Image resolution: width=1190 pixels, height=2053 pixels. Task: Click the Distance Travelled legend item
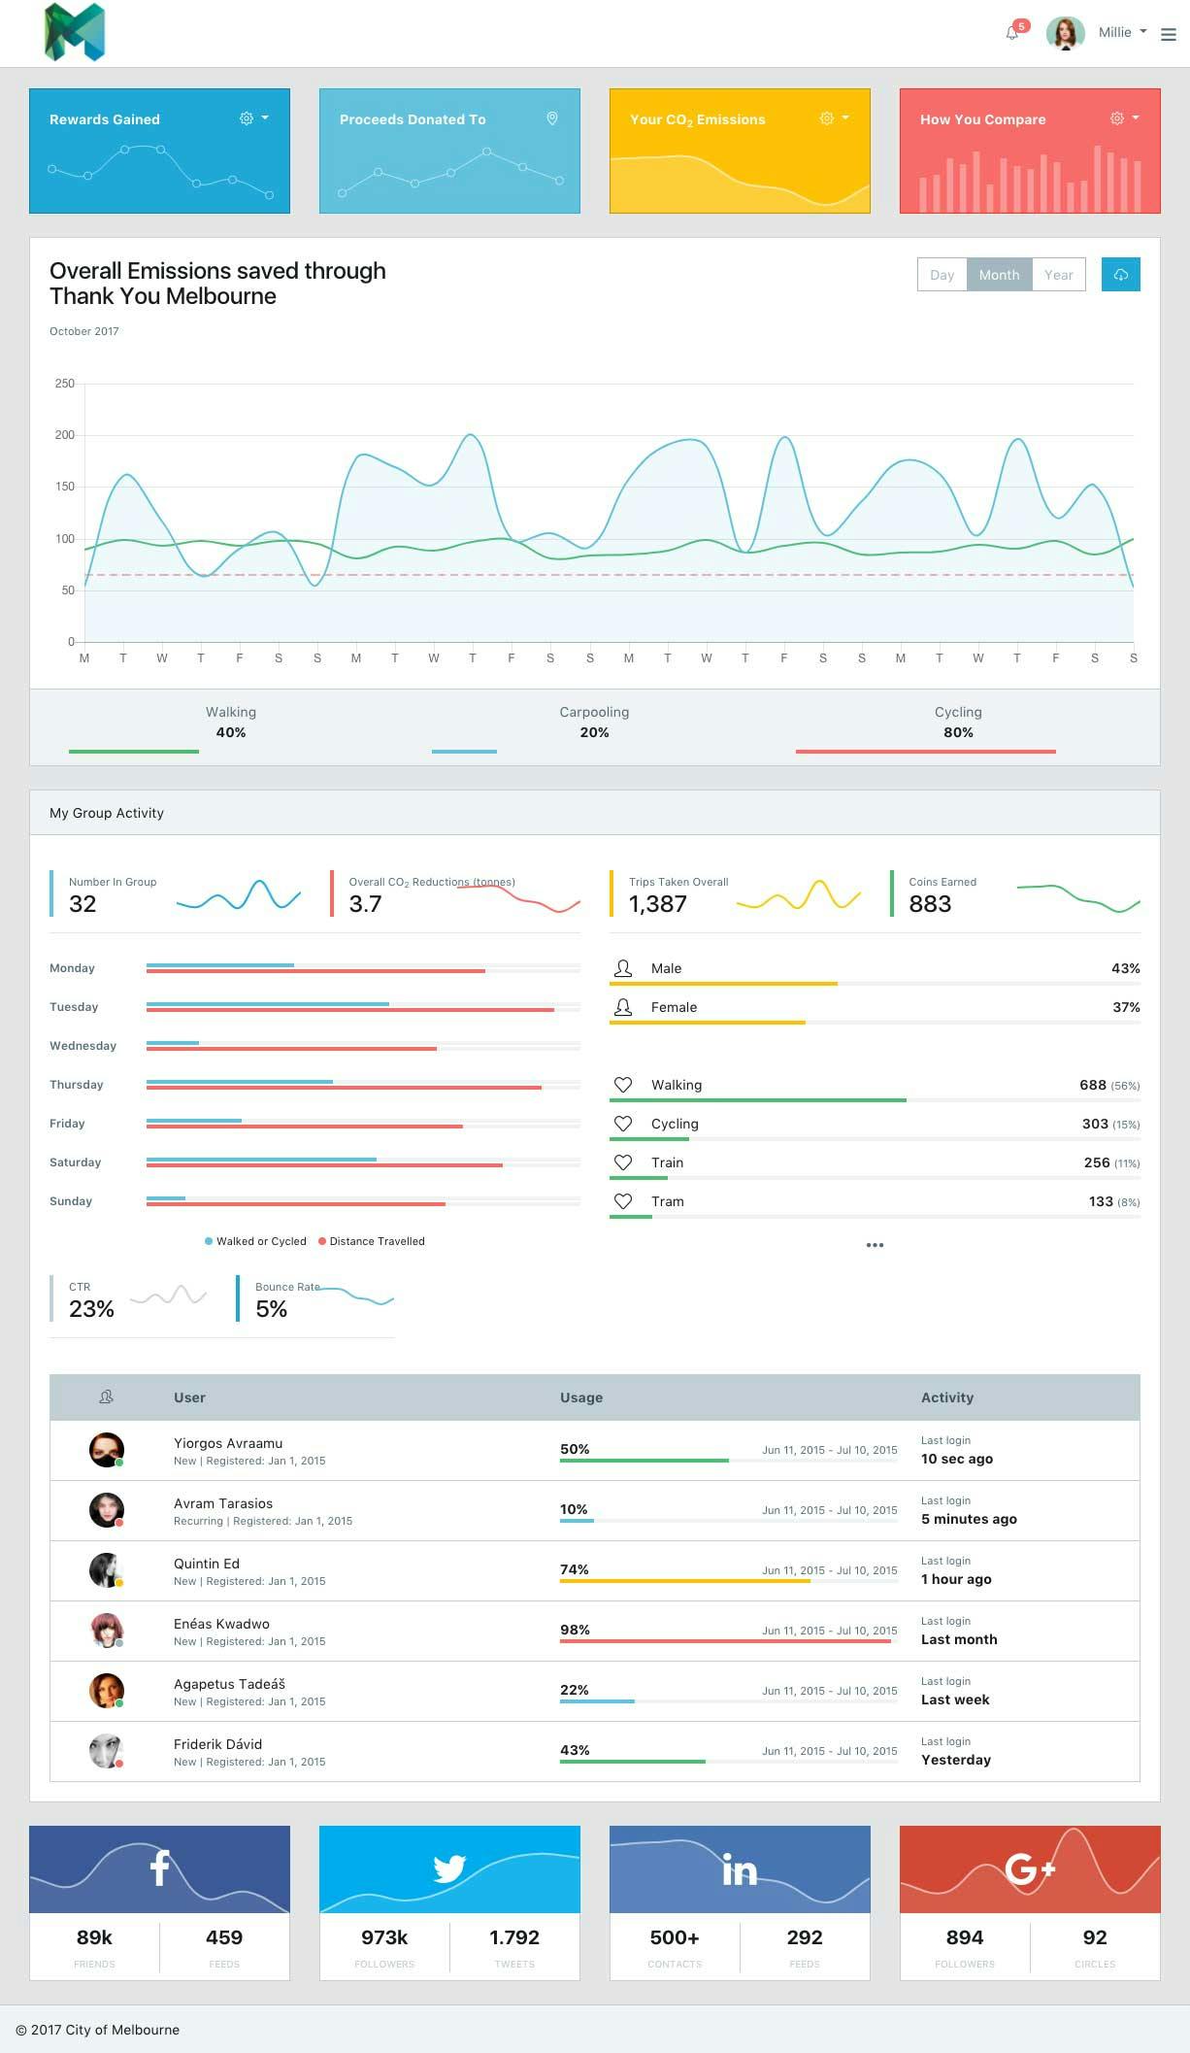[x=372, y=1241]
